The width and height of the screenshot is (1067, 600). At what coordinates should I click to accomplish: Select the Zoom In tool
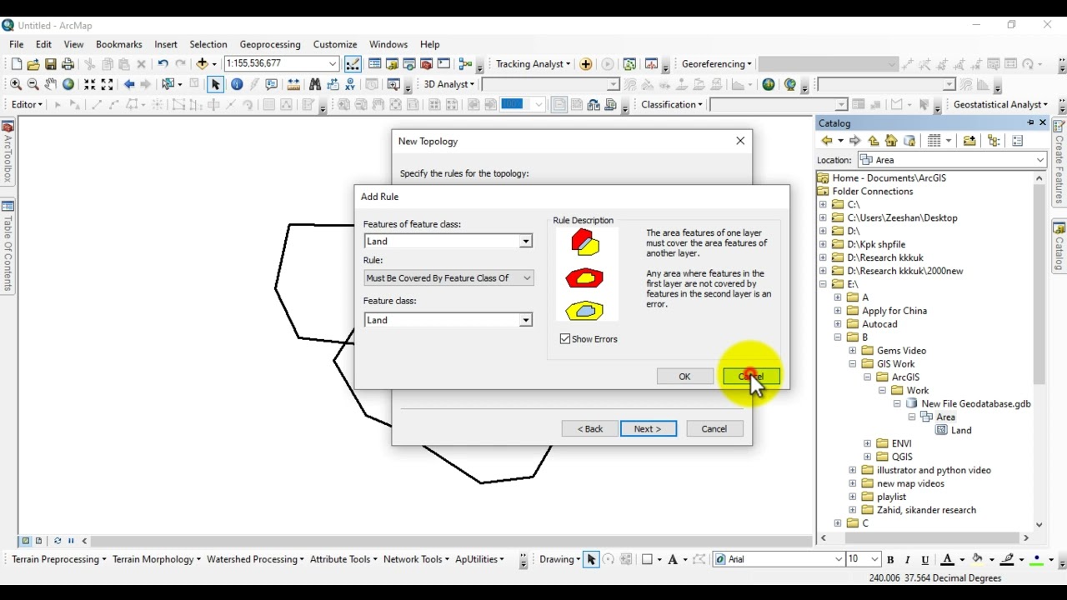16,84
